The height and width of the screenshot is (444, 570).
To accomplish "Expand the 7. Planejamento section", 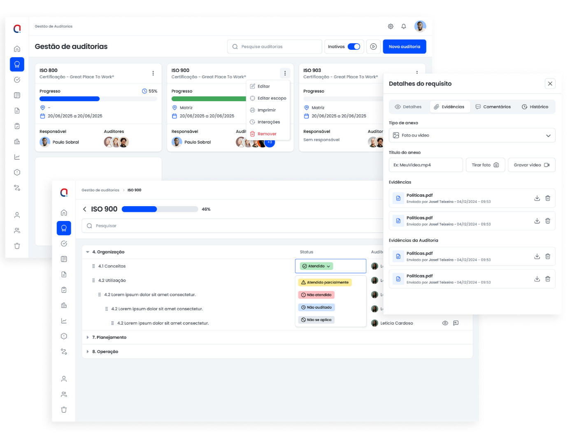I will point(88,337).
